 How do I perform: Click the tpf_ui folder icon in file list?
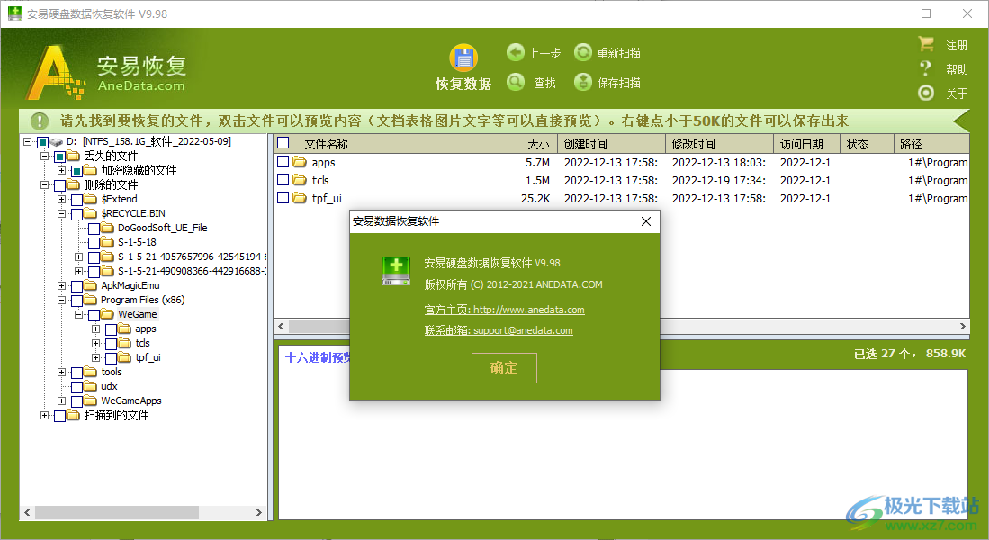tap(300, 198)
